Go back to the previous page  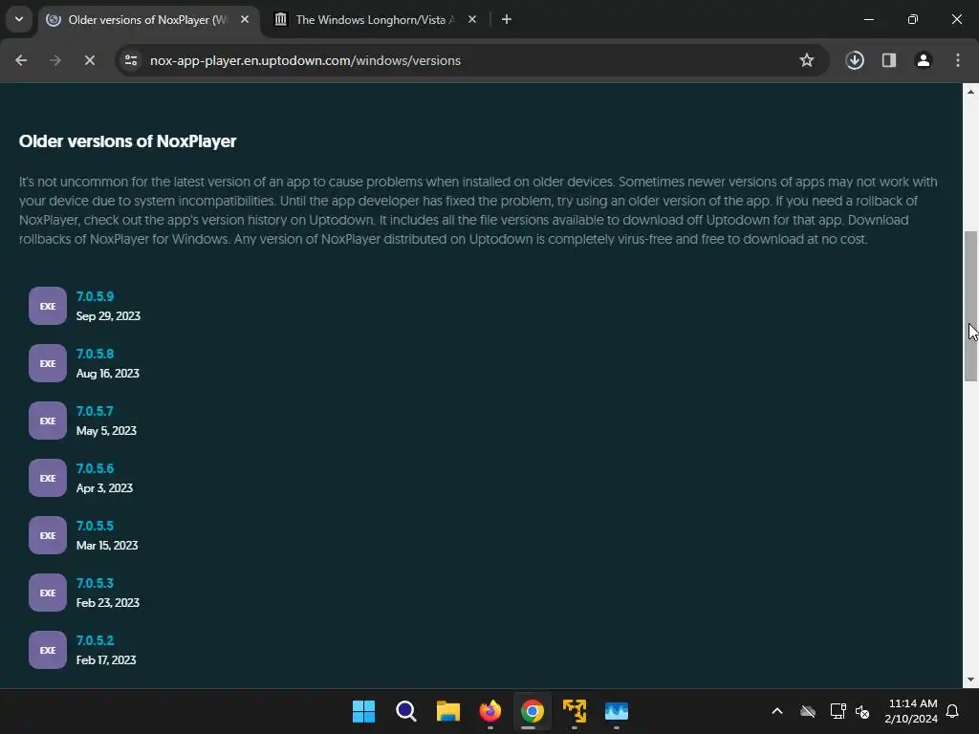click(21, 60)
